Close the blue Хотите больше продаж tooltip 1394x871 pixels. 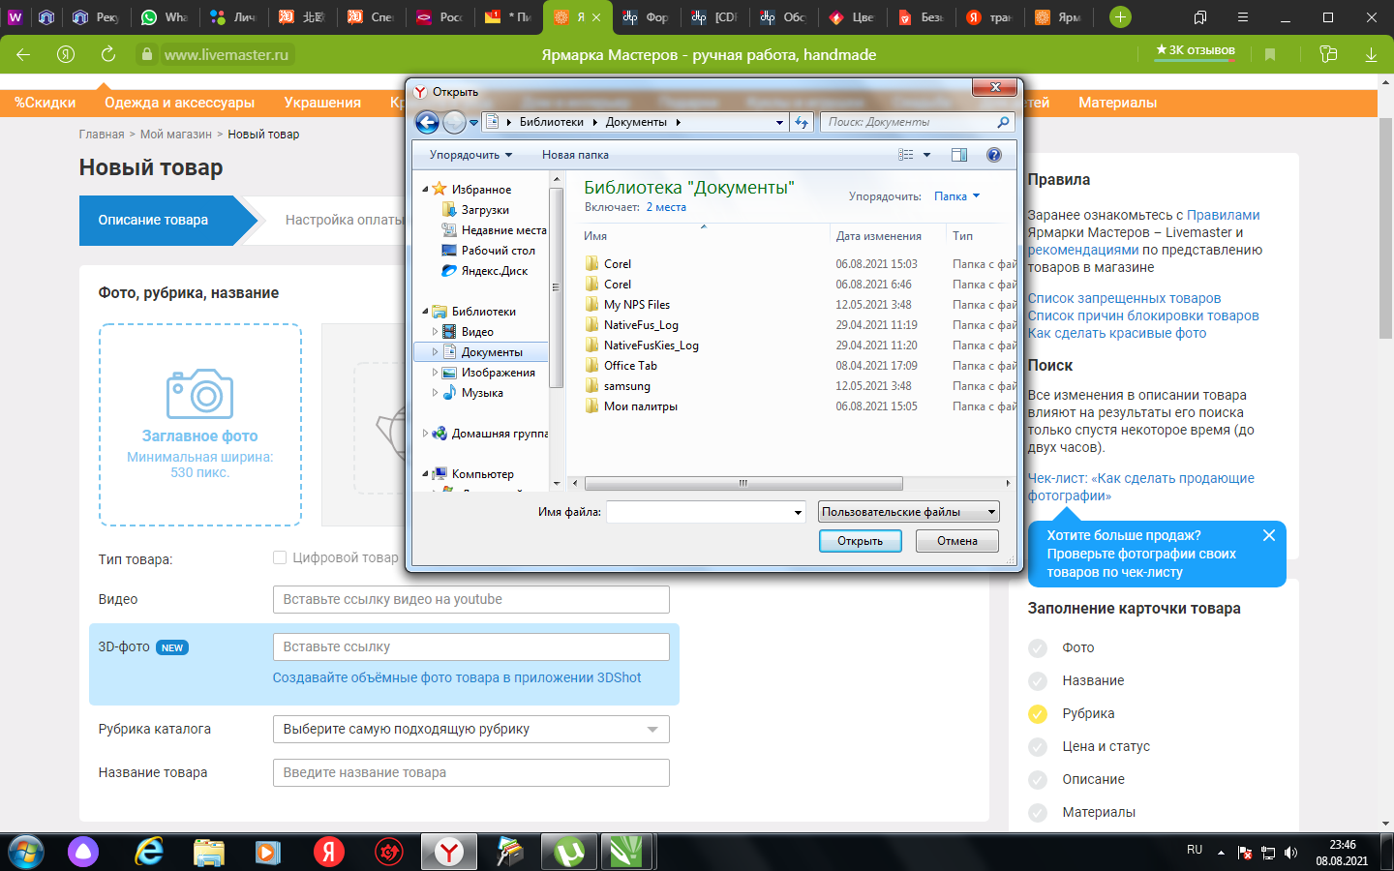(1269, 535)
